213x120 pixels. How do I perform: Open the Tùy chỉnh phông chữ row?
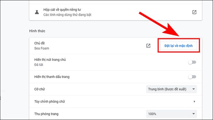115,101
